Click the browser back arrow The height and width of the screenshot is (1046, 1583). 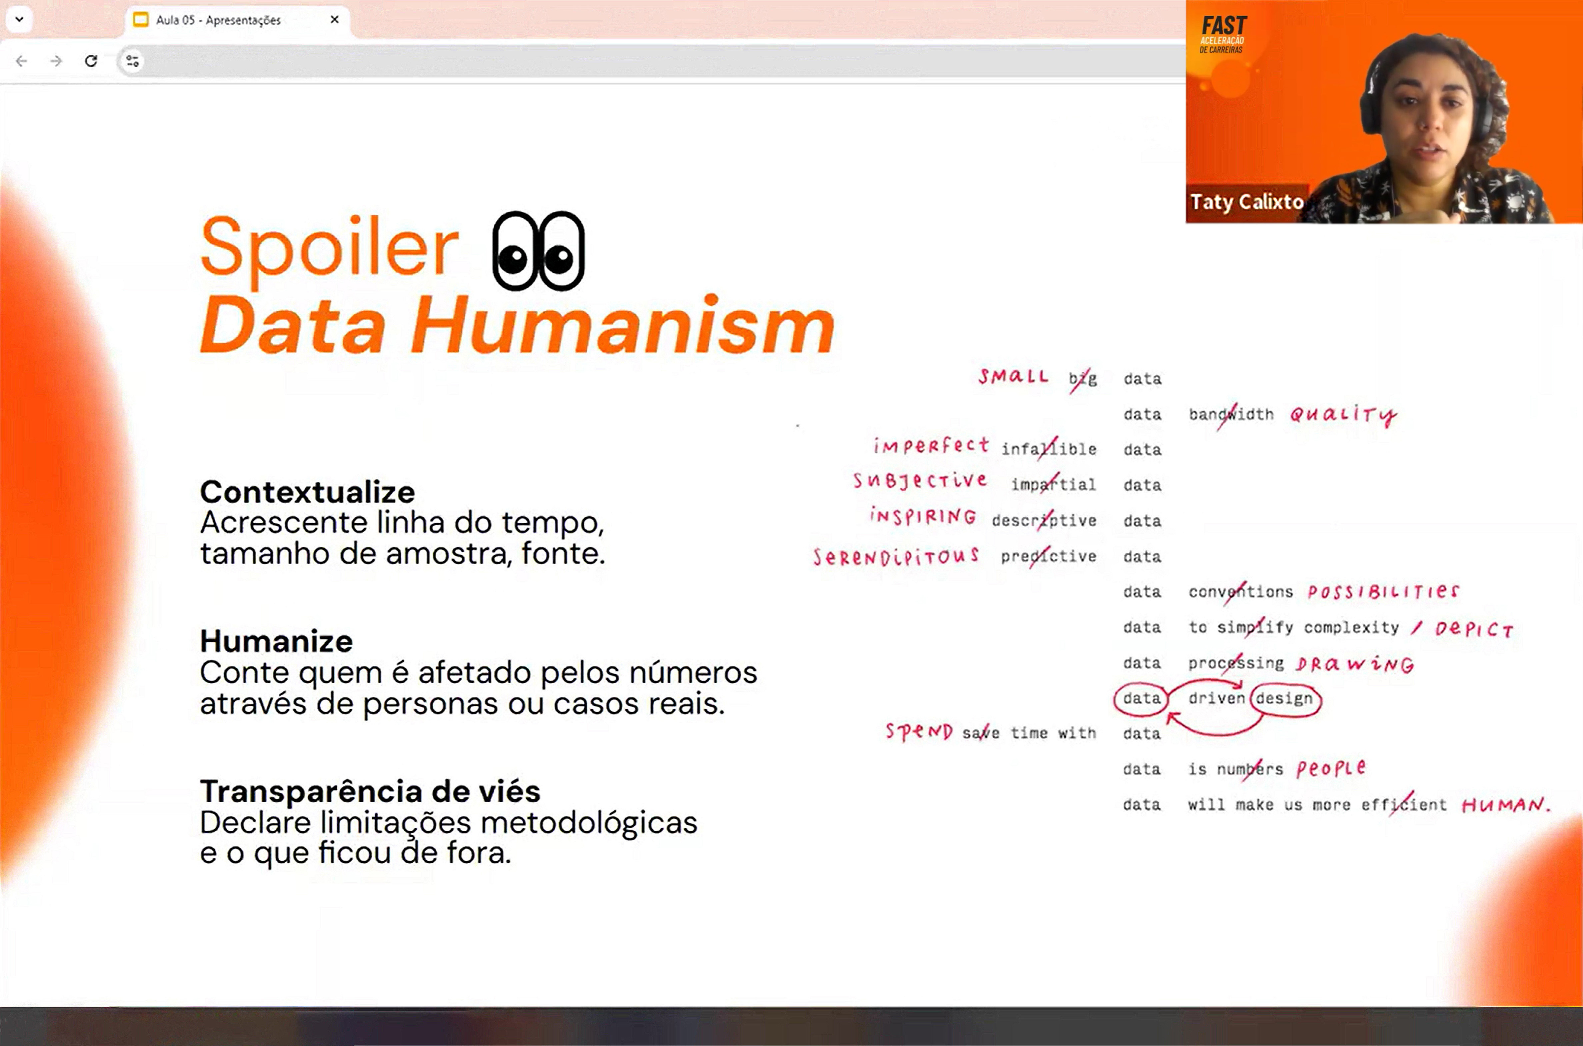[21, 61]
